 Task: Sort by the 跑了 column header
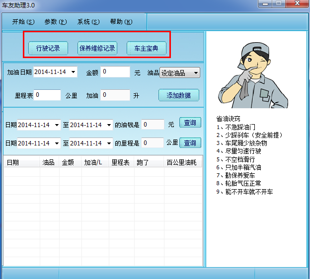tap(149, 162)
